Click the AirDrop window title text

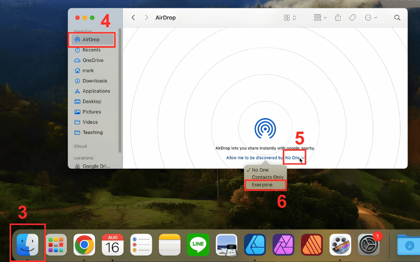[x=165, y=18]
